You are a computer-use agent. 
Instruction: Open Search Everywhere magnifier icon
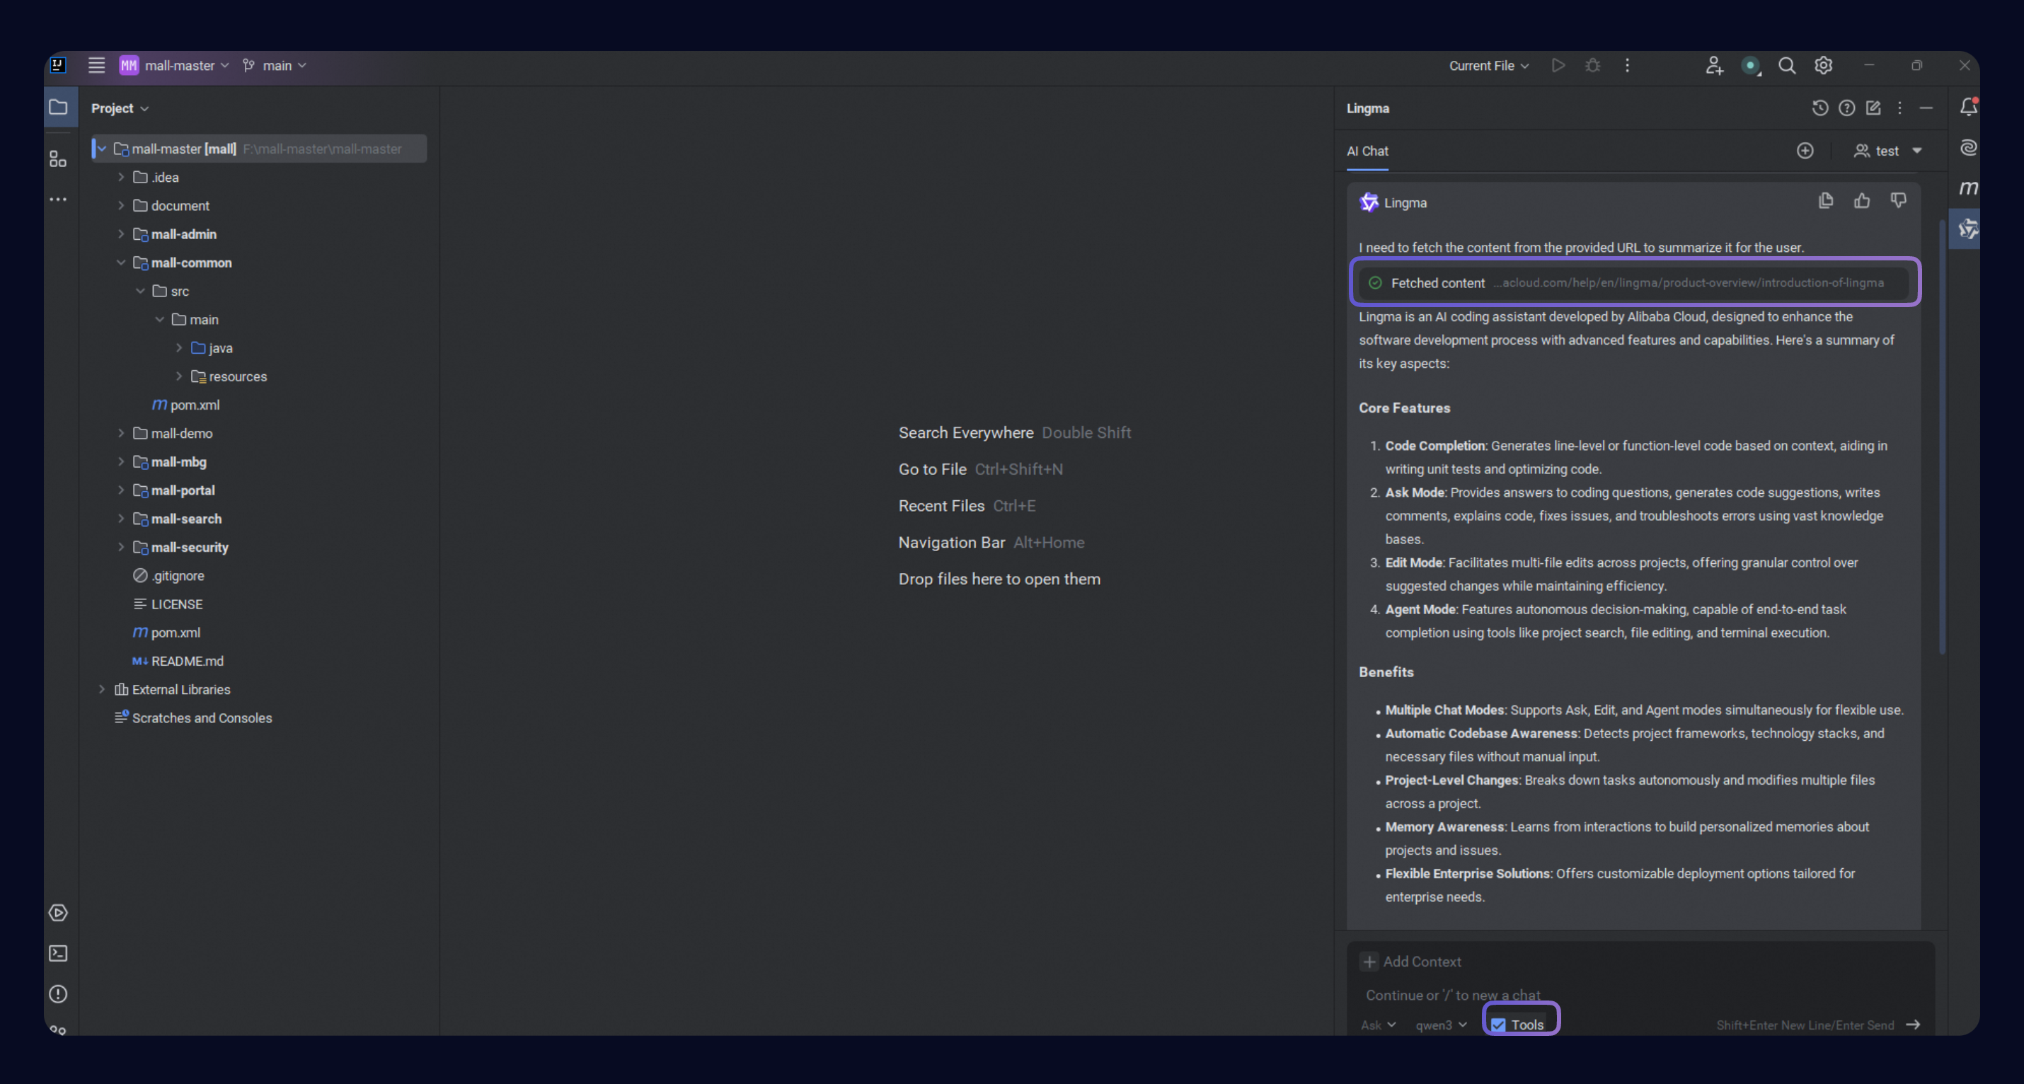[x=1787, y=66]
